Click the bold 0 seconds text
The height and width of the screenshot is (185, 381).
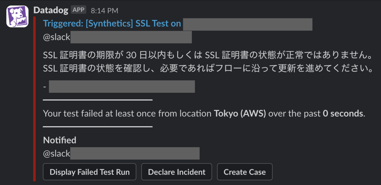(343, 113)
